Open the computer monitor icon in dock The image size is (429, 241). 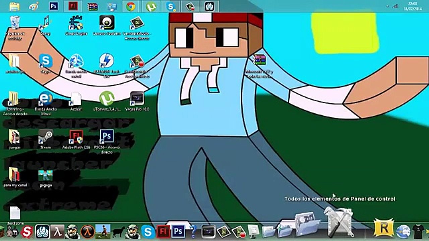pyautogui.click(x=253, y=231)
